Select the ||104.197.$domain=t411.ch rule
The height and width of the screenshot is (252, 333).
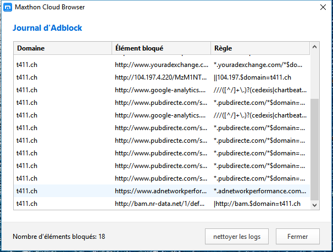[252, 77]
